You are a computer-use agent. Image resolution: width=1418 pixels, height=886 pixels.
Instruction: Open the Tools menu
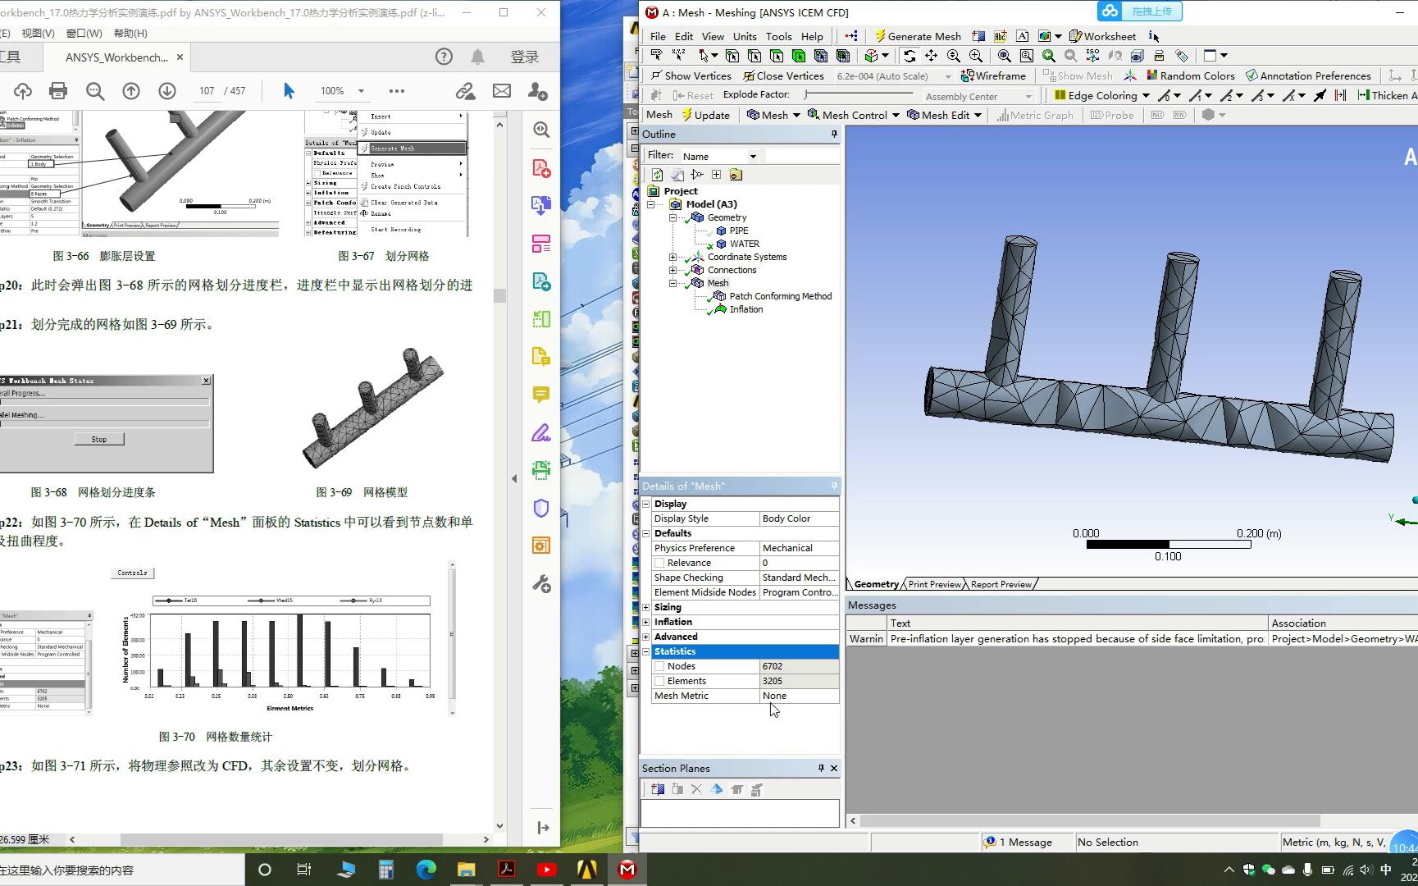[x=779, y=36]
